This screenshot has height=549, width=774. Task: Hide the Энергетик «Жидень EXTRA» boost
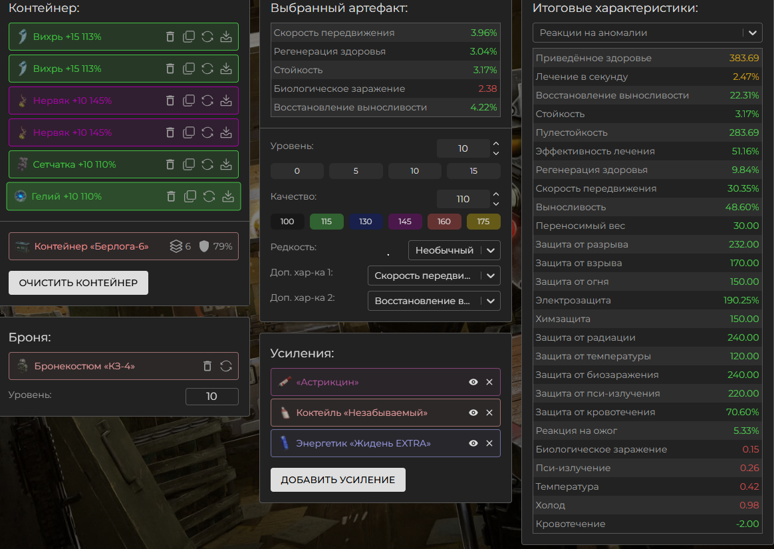[473, 443]
